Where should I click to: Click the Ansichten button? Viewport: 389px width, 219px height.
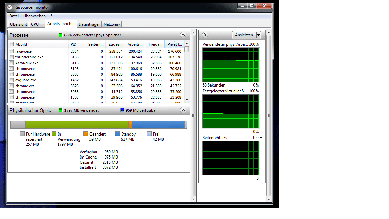244,35
